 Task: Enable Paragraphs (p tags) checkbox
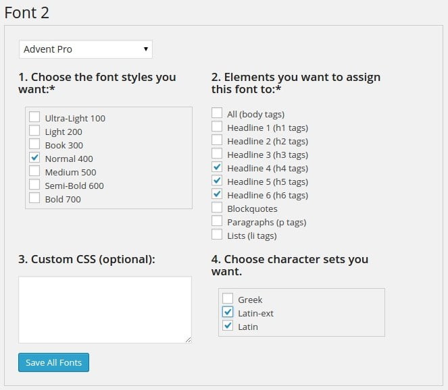tap(217, 221)
